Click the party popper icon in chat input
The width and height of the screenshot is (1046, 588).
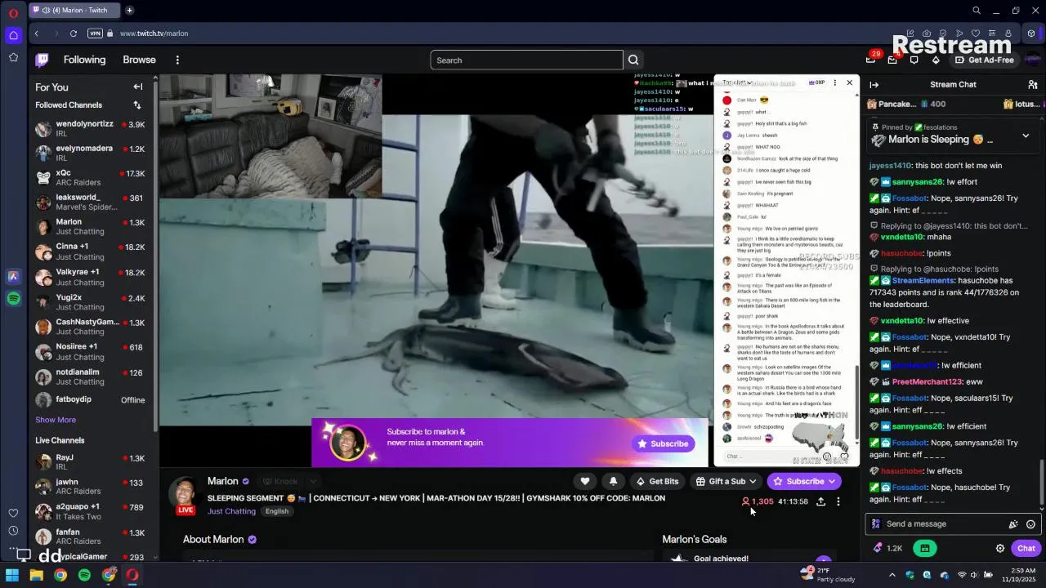pyautogui.click(x=1013, y=524)
